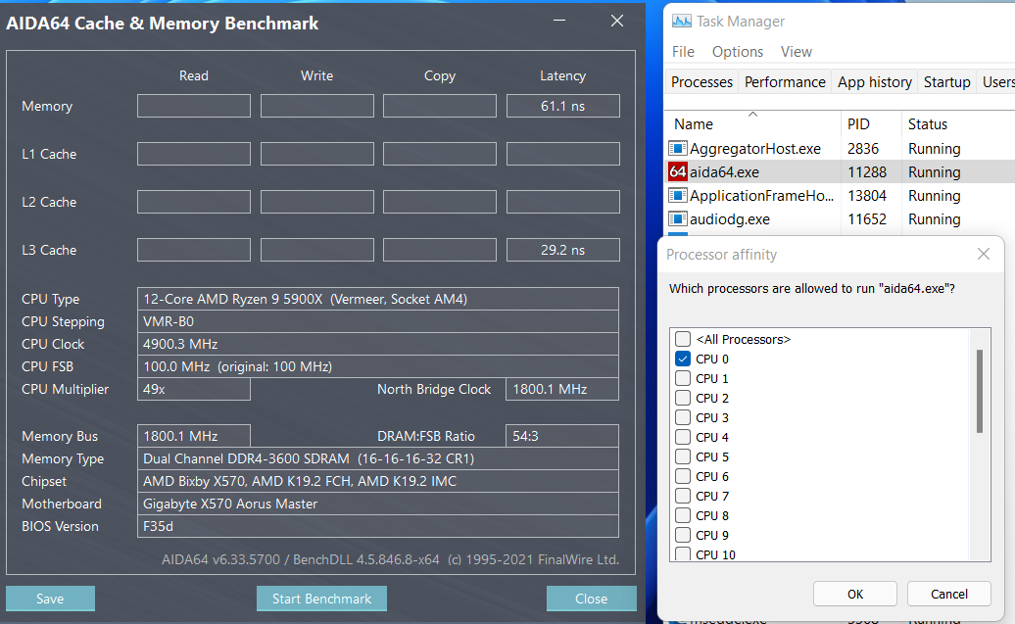Switch to the Startup tab
Screen dimensions: 1015x624
(947, 82)
